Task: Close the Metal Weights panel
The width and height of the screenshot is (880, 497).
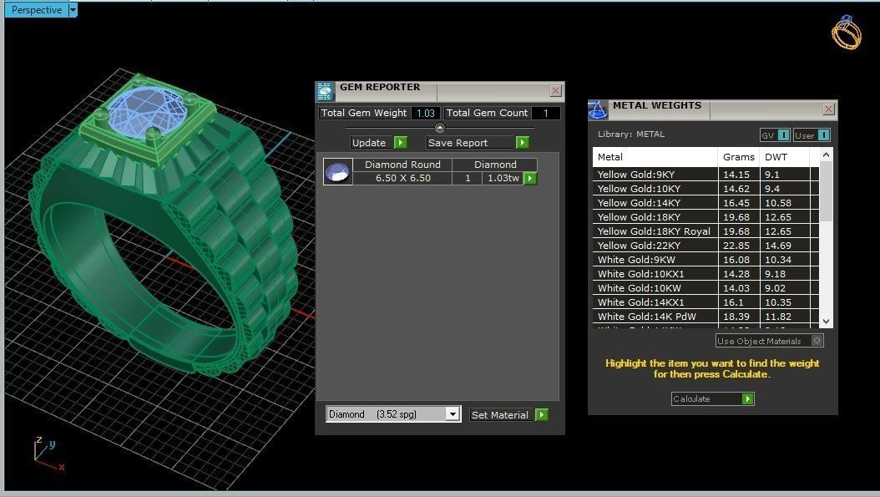Action: click(x=828, y=109)
